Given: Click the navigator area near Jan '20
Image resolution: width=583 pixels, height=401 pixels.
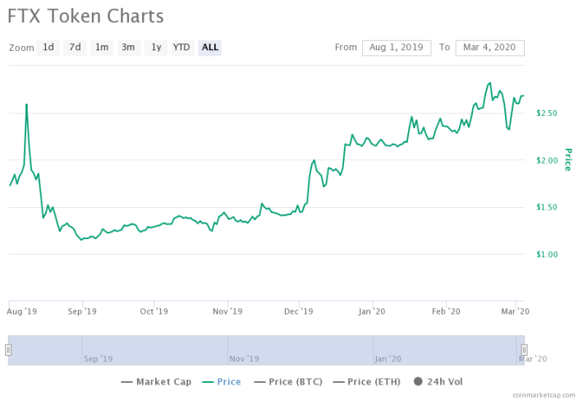Looking at the screenshot, I should click(x=388, y=358).
